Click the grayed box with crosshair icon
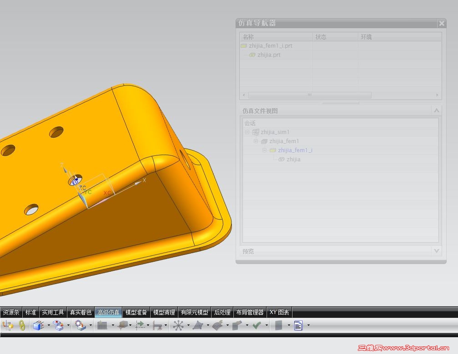 (122, 325)
